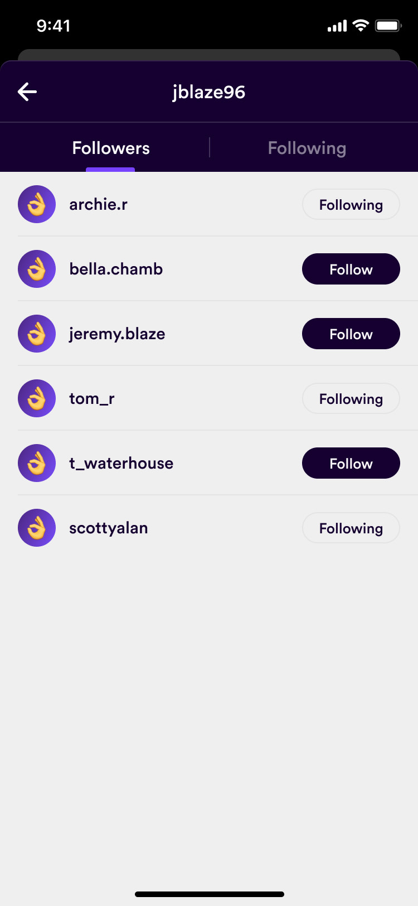
Task: Unfollow archie.r via Following button
Action: (351, 204)
